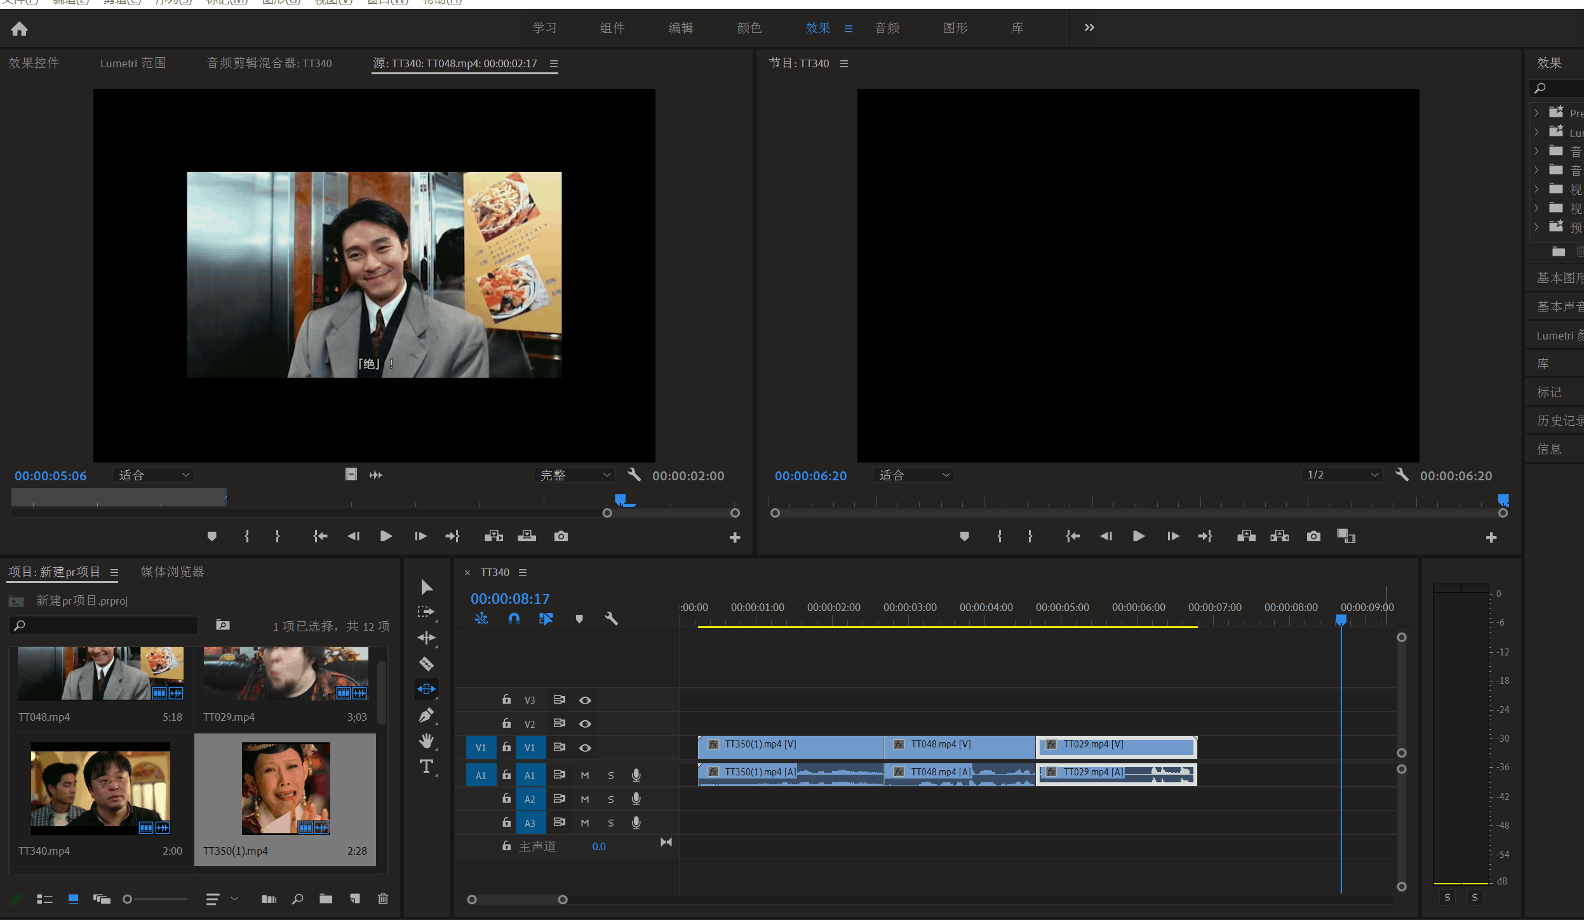The width and height of the screenshot is (1584, 920).
Task: Open Source monitor settings wrench
Action: pyautogui.click(x=634, y=475)
